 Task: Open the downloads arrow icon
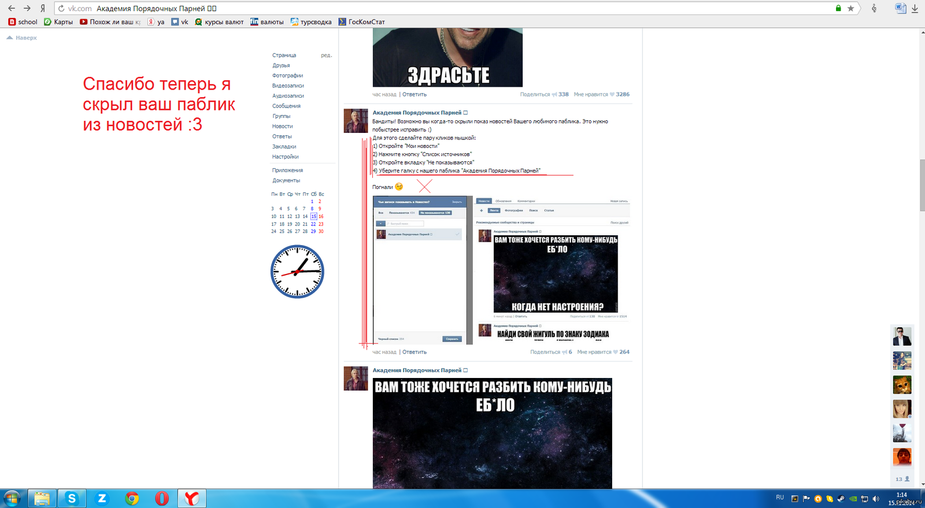coord(915,9)
